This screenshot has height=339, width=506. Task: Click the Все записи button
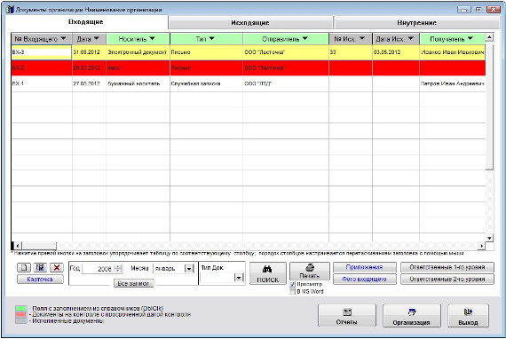click(x=133, y=283)
